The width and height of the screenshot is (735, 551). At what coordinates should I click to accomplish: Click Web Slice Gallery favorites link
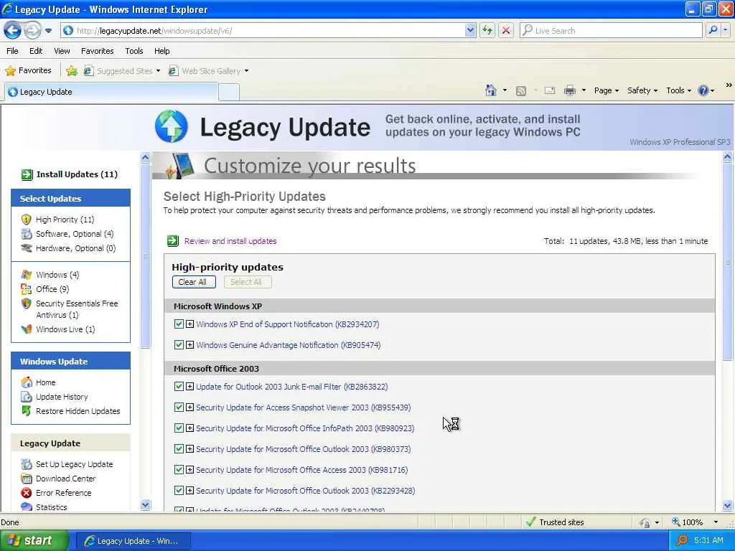[x=209, y=71]
